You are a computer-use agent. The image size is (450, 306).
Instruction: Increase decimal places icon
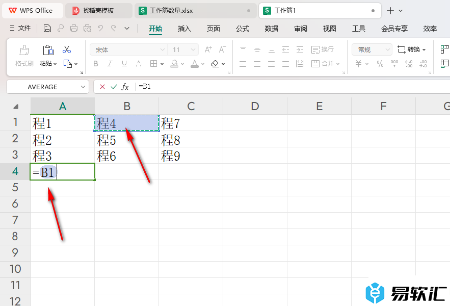(409, 64)
